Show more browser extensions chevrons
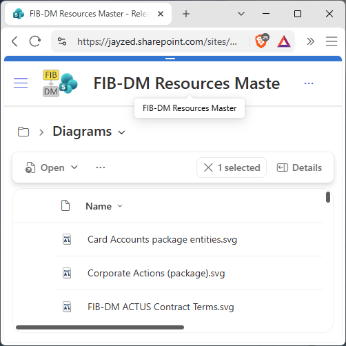This screenshot has height=346, width=346. 310,41
